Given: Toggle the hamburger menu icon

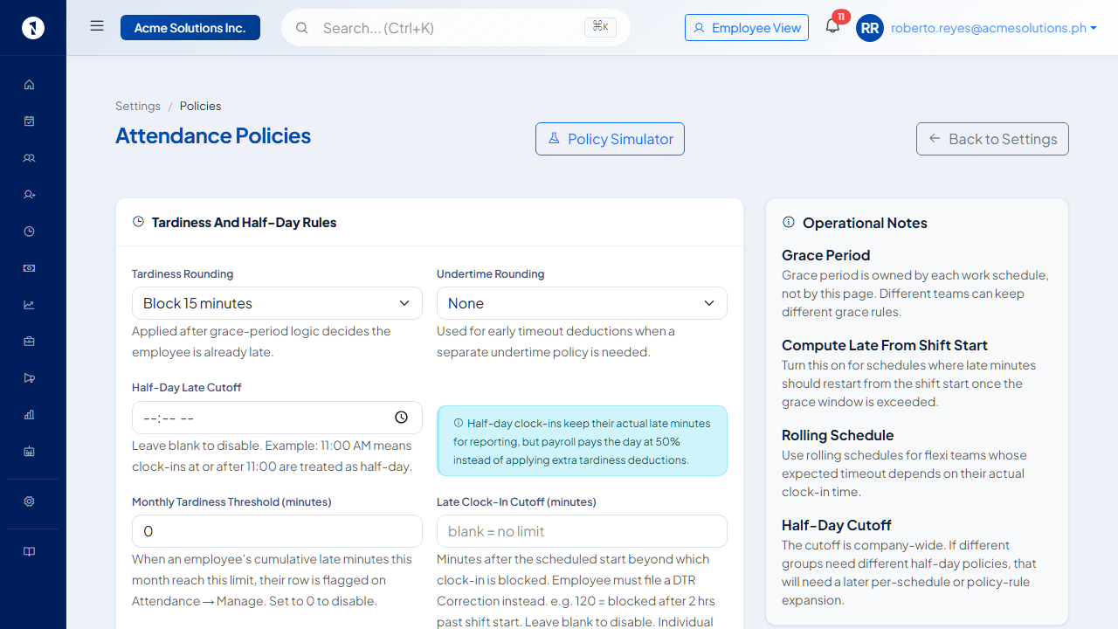Looking at the screenshot, I should pos(97,26).
